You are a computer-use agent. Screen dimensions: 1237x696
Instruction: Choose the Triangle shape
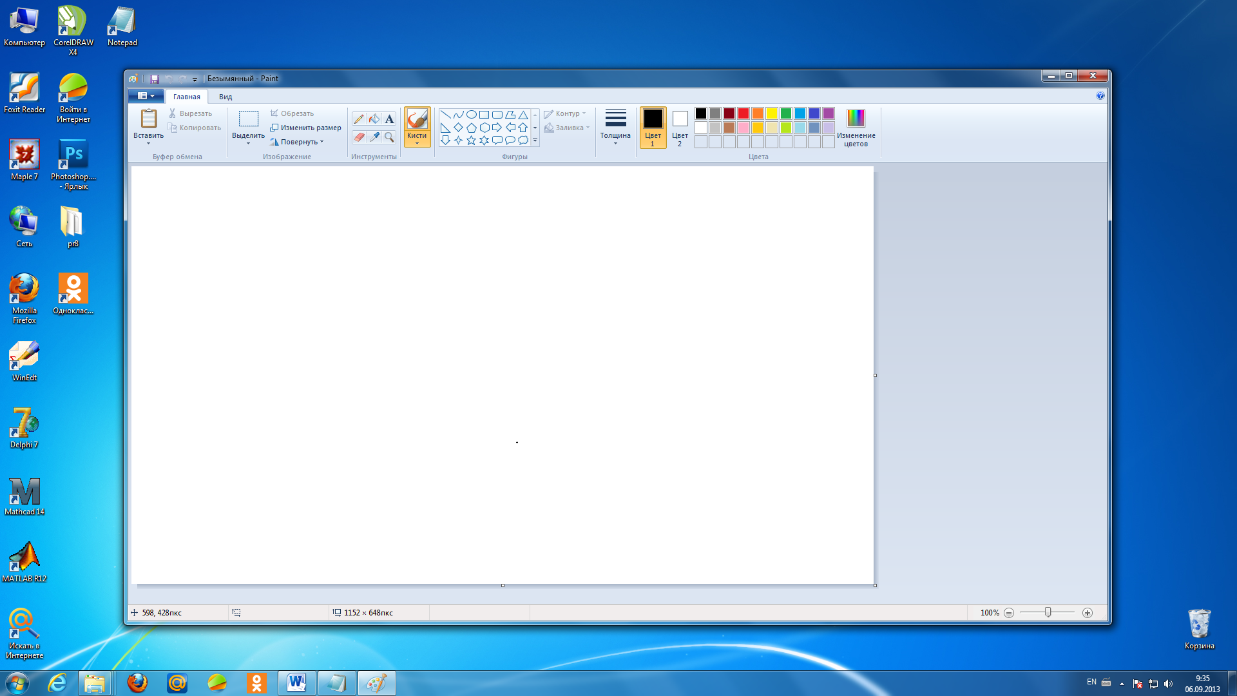(x=523, y=115)
